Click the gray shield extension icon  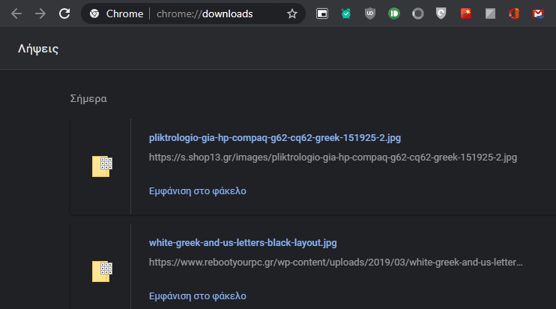(442, 13)
